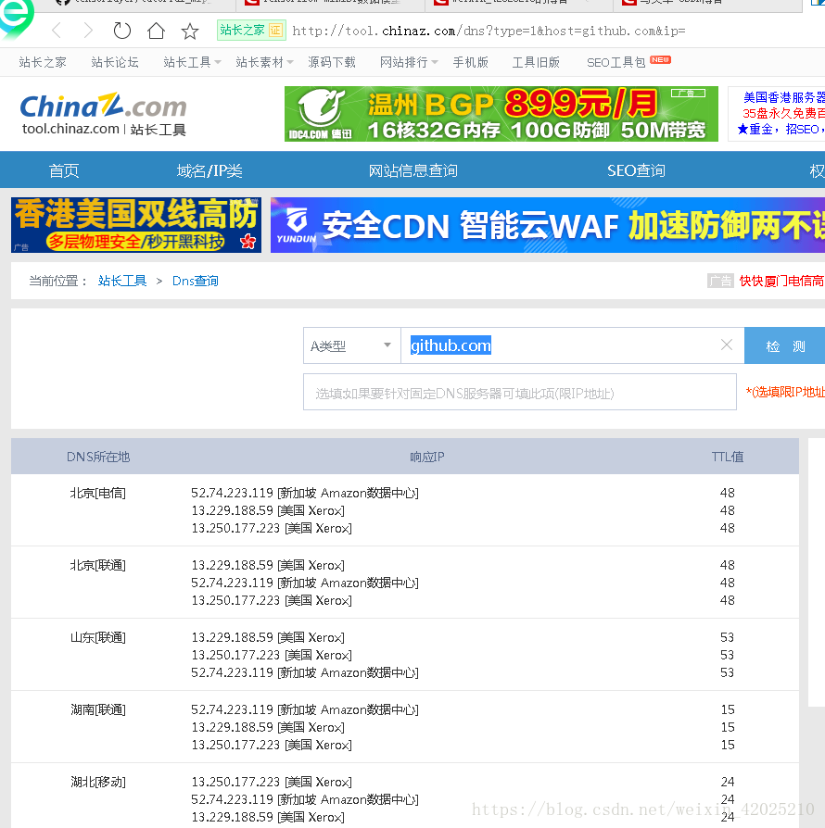Click the ChinaZ.com logo

104,115
